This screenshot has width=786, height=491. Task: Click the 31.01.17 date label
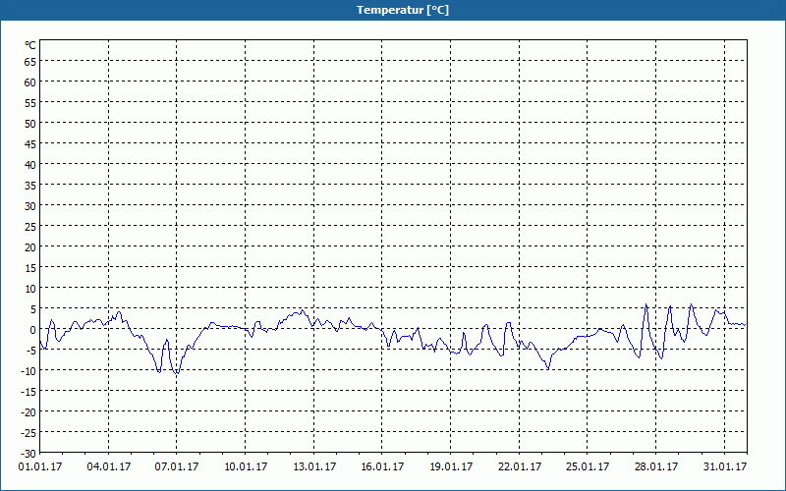[725, 467]
